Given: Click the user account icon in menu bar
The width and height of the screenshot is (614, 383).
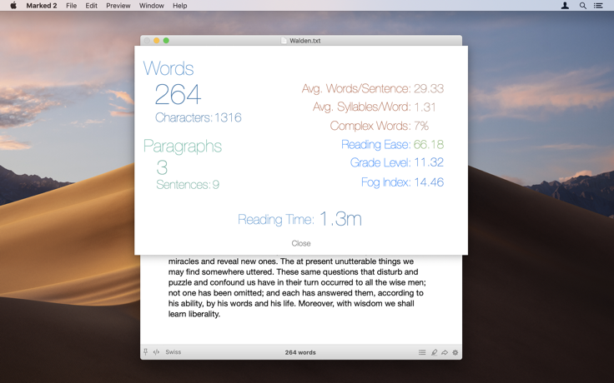Looking at the screenshot, I should pyautogui.click(x=565, y=6).
